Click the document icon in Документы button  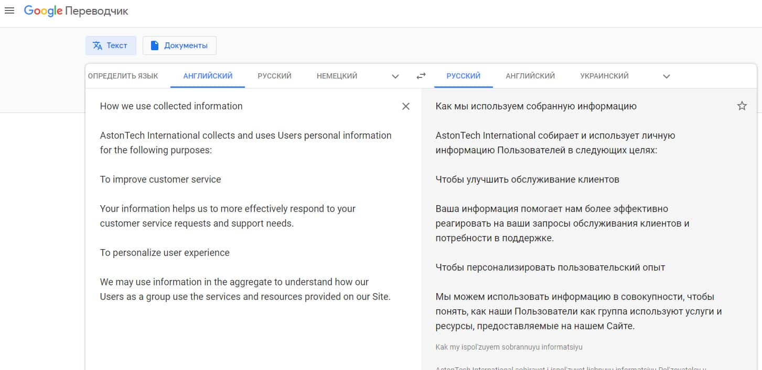point(155,46)
